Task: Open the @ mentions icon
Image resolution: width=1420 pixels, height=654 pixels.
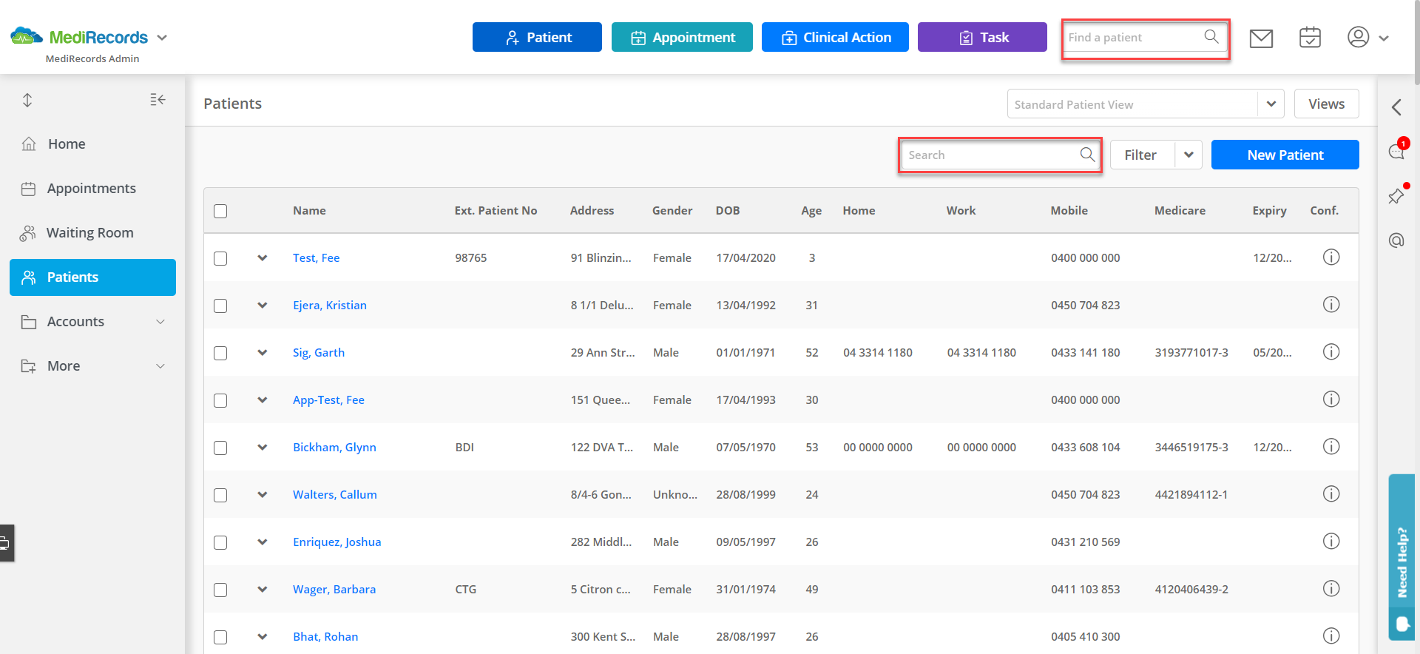Action: click(1396, 240)
